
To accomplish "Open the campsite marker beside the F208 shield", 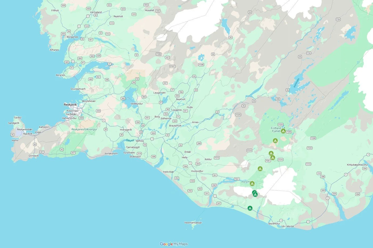I will coord(283,131).
